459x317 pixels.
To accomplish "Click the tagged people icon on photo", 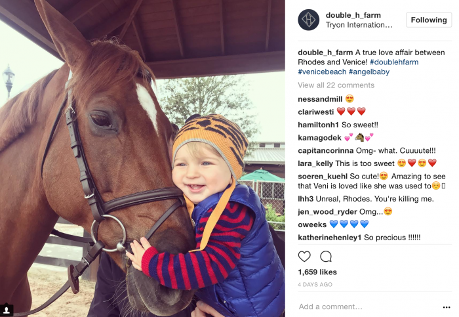I will click(7, 310).
